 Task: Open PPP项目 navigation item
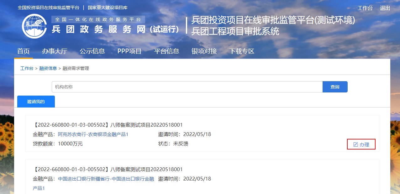(129, 51)
